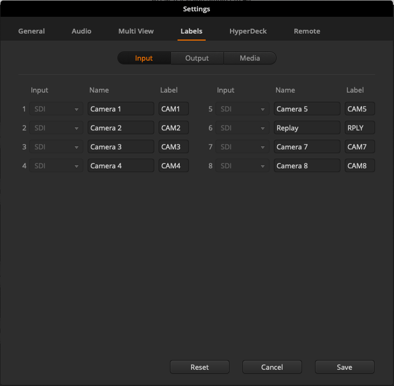Viewport: 394px width, 386px height.
Task: Go to the Multi View tab
Action: (x=136, y=31)
